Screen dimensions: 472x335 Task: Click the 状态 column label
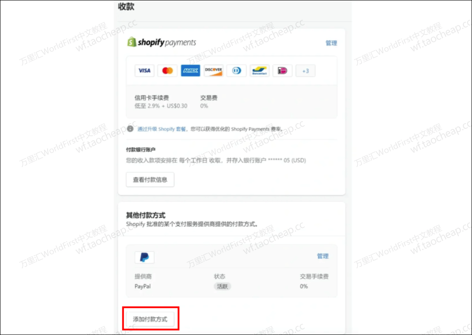click(x=219, y=276)
